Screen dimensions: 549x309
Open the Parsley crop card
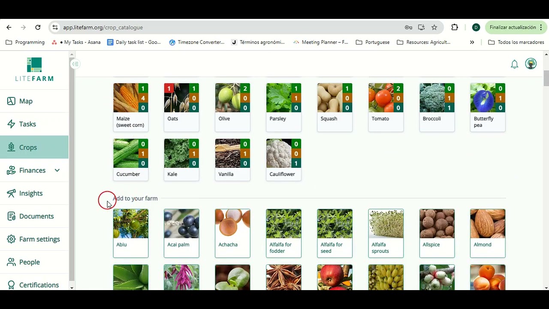tap(284, 107)
